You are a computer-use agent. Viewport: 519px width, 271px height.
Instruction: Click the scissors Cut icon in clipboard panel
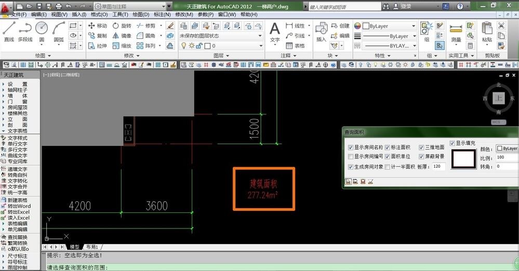point(501,25)
